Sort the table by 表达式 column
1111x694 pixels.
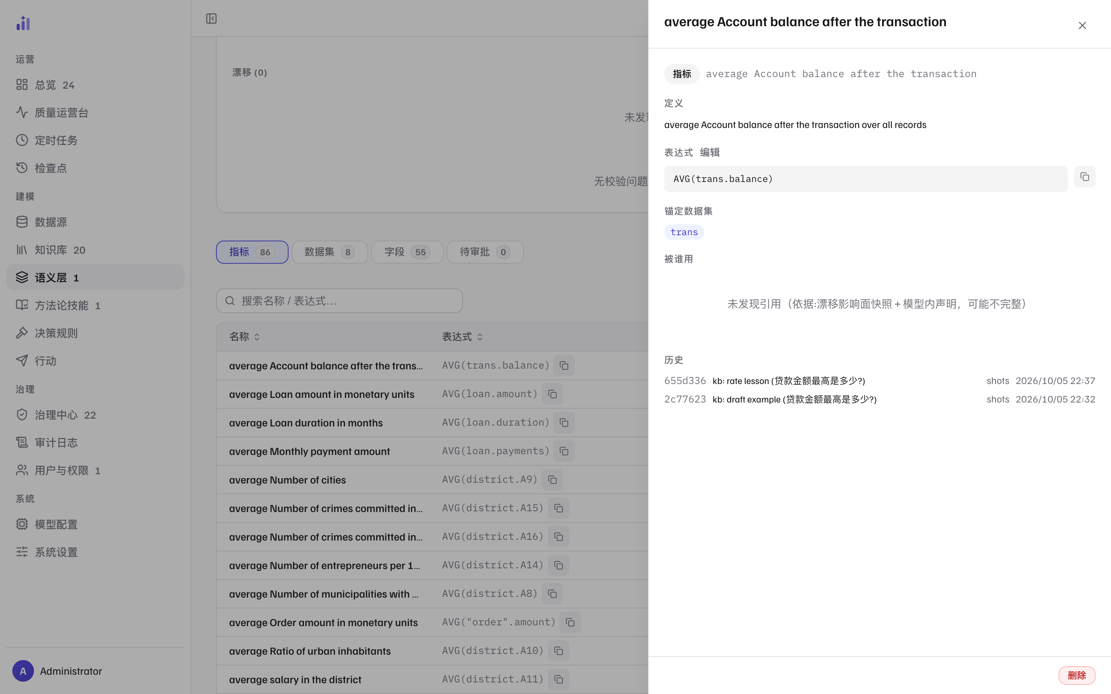pyautogui.click(x=462, y=337)
